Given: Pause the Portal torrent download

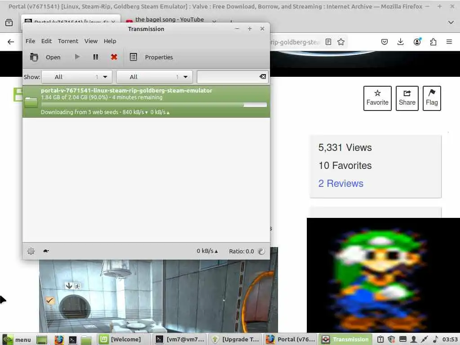Looking at the screenshot, I should coord(96,57).
